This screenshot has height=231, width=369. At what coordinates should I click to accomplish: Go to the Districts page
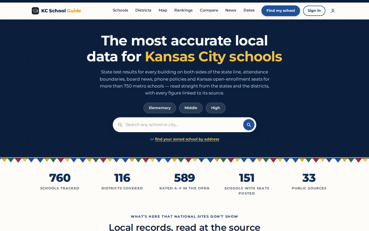[x=143, y=10]
